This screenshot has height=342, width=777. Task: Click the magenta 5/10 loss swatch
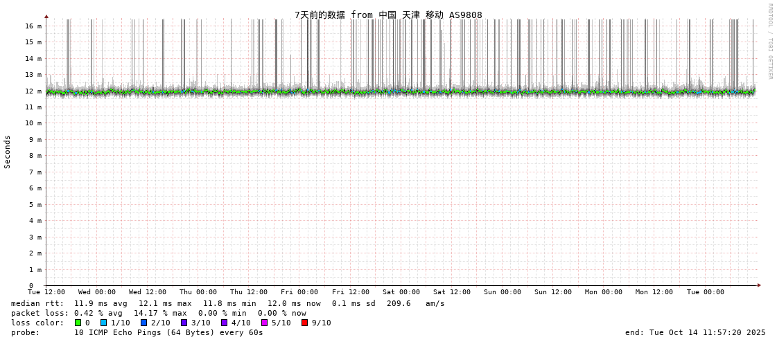[x=265, y=323]
